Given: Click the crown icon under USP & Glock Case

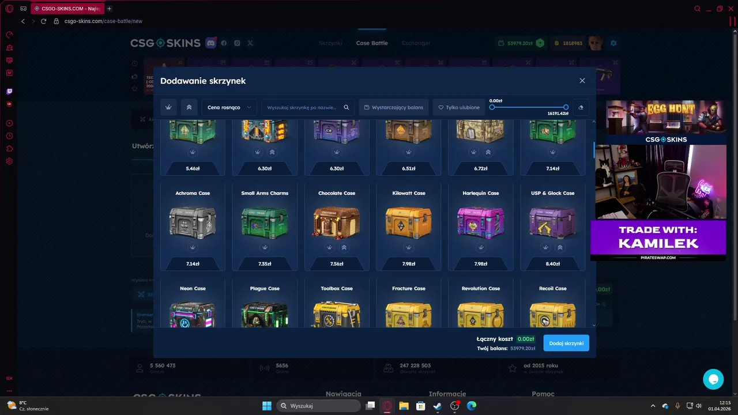Looking at the screenshot, I should pos(546,248).
